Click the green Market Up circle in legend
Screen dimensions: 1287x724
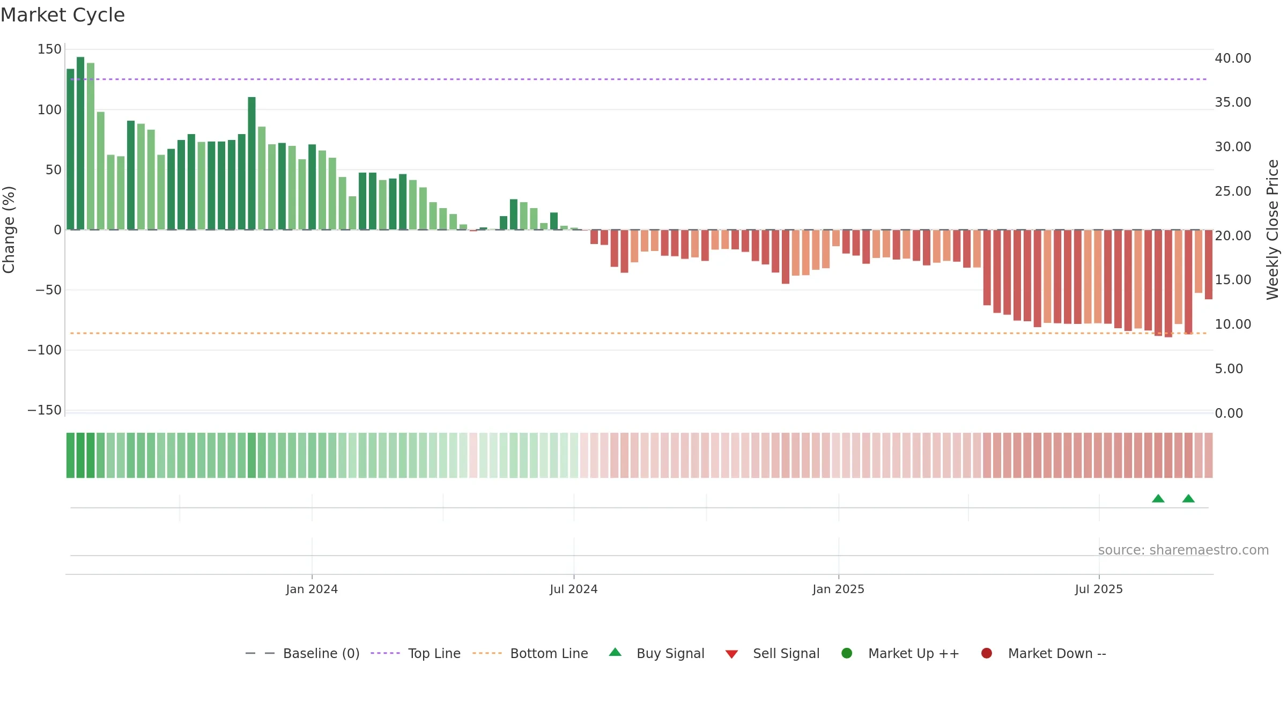tap(847, 653)
